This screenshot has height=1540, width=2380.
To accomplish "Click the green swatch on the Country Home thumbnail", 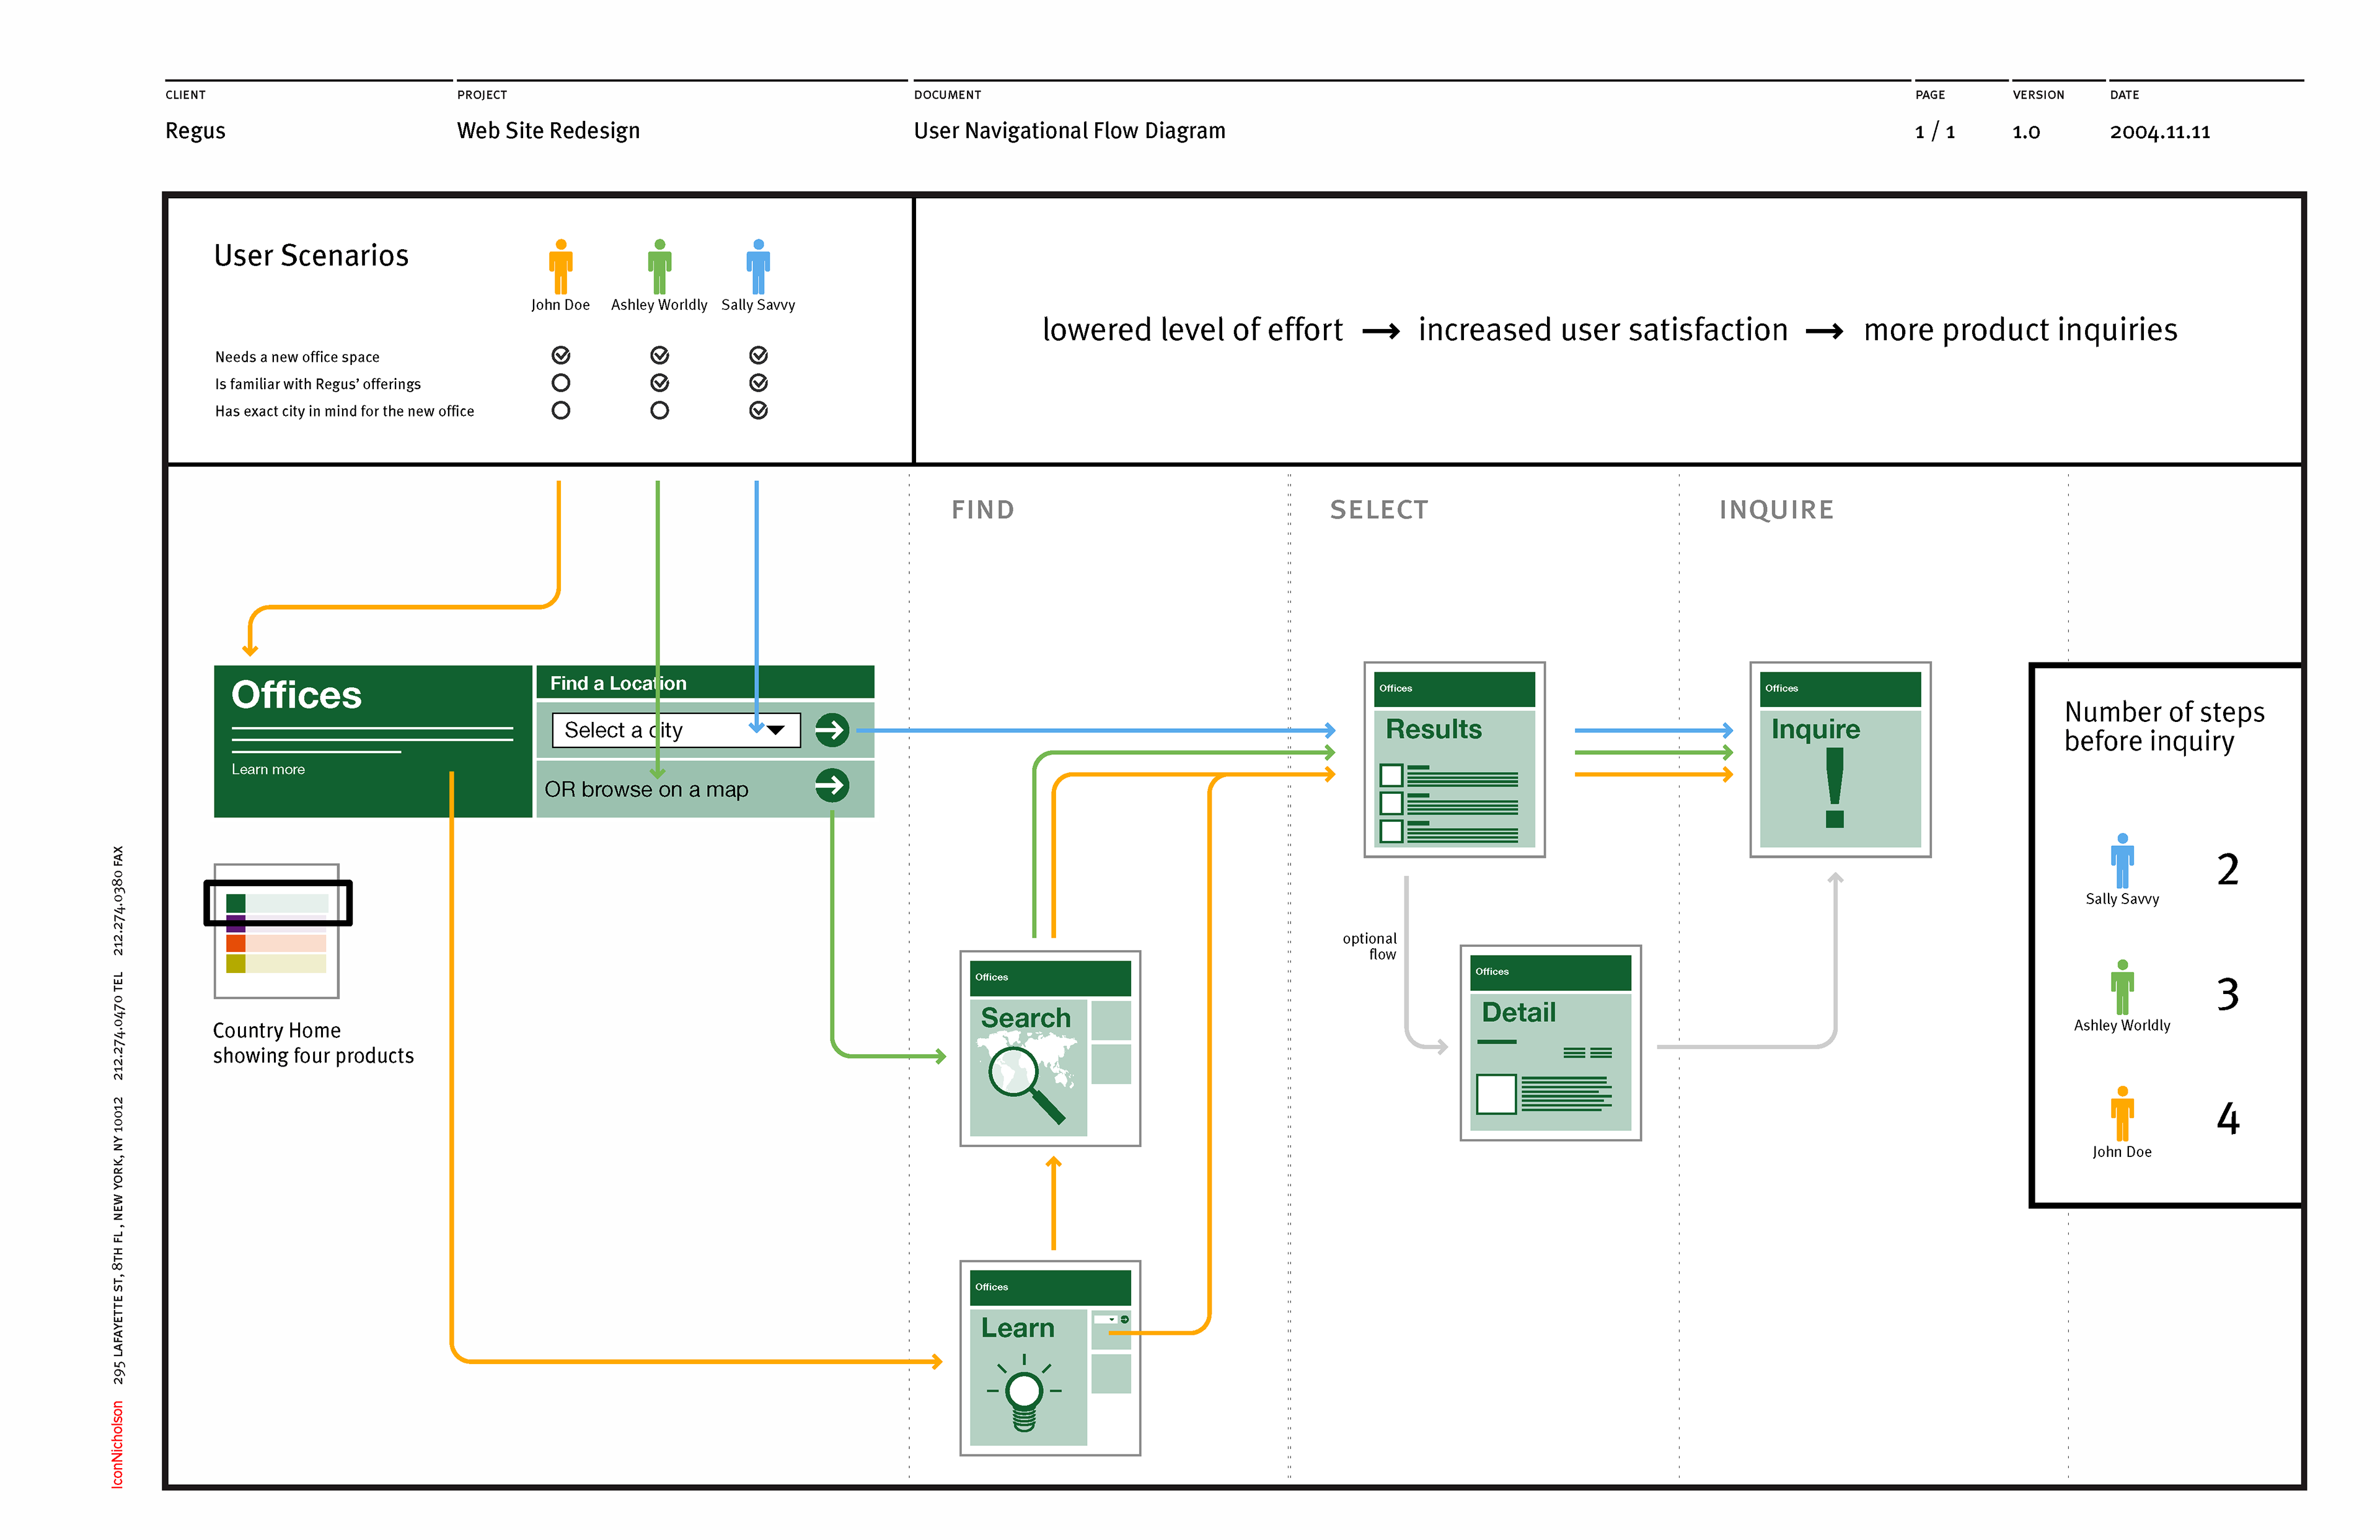I will pos(236,903).
